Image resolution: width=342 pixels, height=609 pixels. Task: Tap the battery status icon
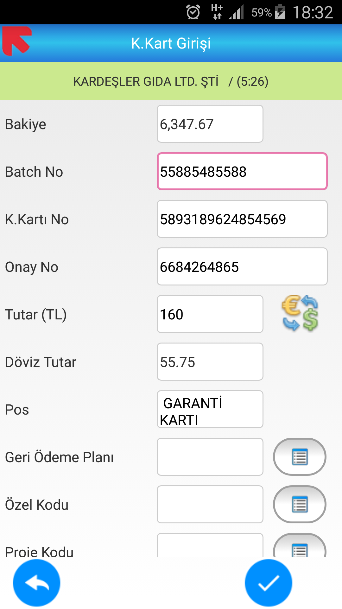point(280,12)
